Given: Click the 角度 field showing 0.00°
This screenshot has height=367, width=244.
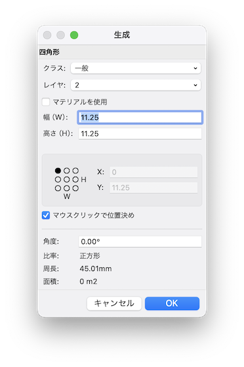Looking at the screenshot, I should [140, 242].
